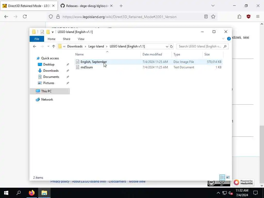List all tabs dropdown in Firefox
The height and width of the screenshot is (198, 264).
click(213, 6)
